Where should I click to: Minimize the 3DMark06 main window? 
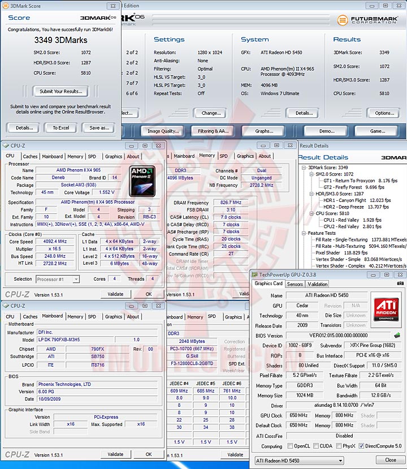point(372,6)
